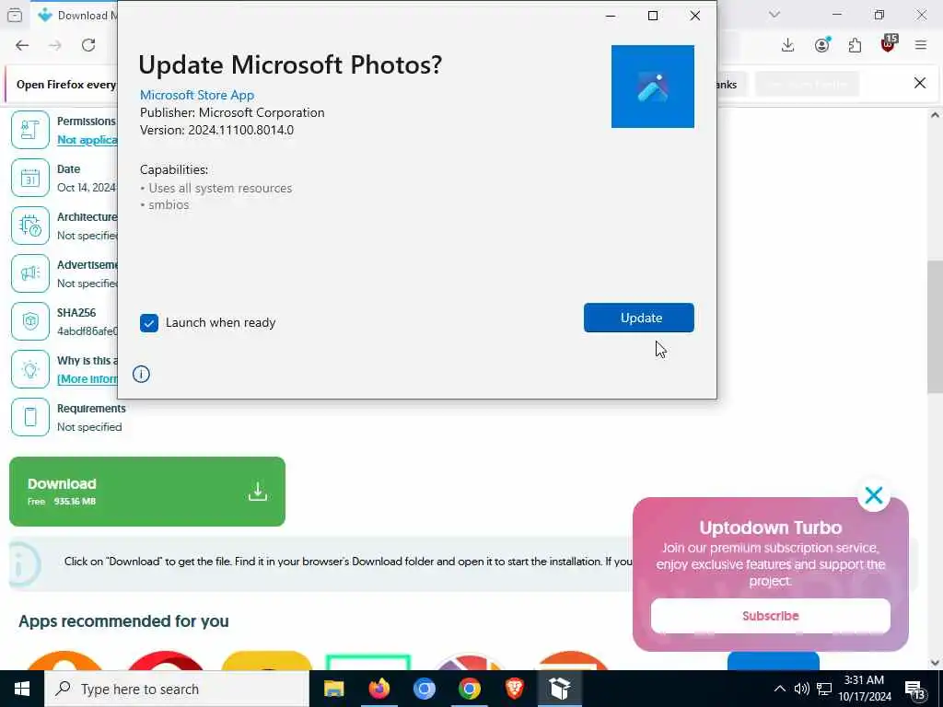Click the info icon in the installer dialog
943x707 pixels.
coord(141,374)
